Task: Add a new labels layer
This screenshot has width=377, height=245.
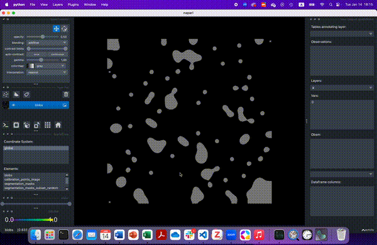Action: coord(26,94)
